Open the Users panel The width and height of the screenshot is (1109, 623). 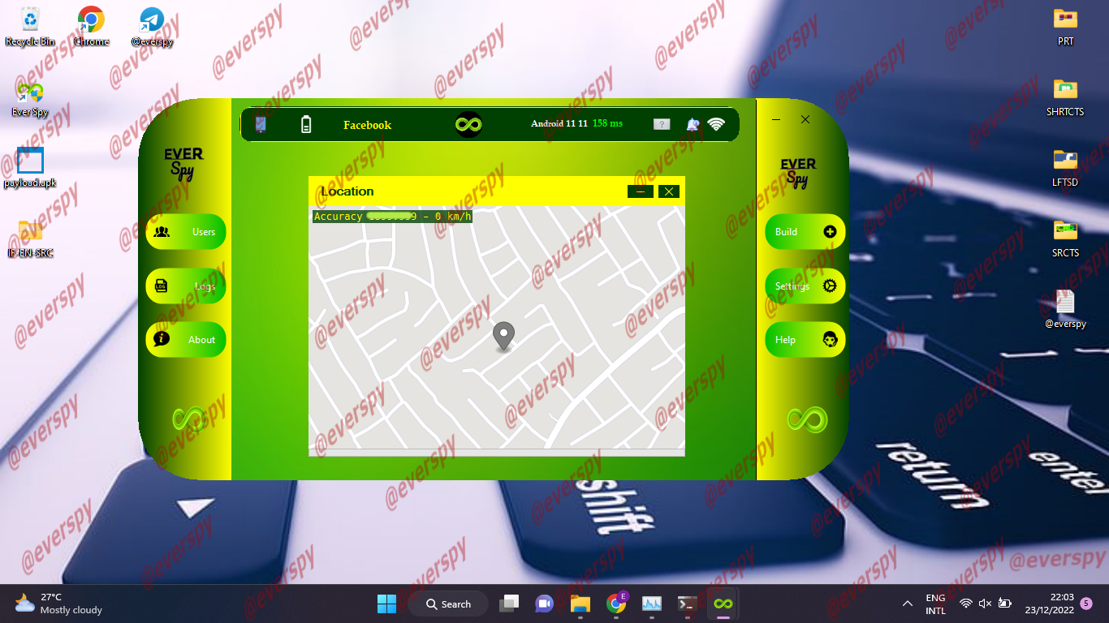pos(186,232)
